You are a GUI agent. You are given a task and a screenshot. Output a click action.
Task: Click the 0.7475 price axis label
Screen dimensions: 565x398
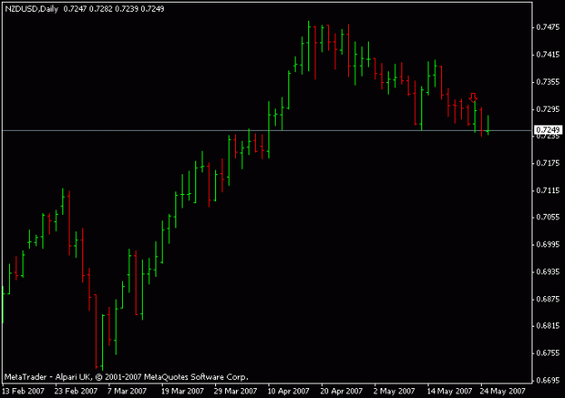pos(548,27)
